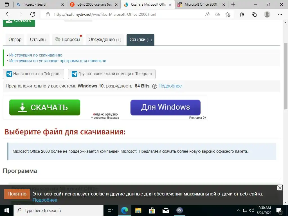This screenshot has width=288, height=216.
Task: Open Подробнее link in cookie banner
Action: coord(45,200)
